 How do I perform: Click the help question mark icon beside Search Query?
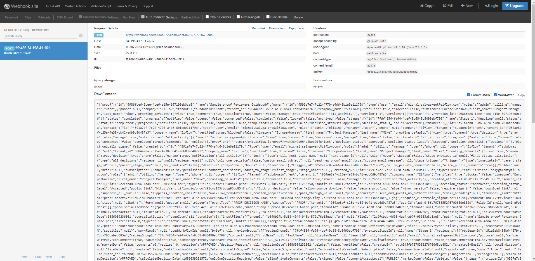[x=81, y=36]
